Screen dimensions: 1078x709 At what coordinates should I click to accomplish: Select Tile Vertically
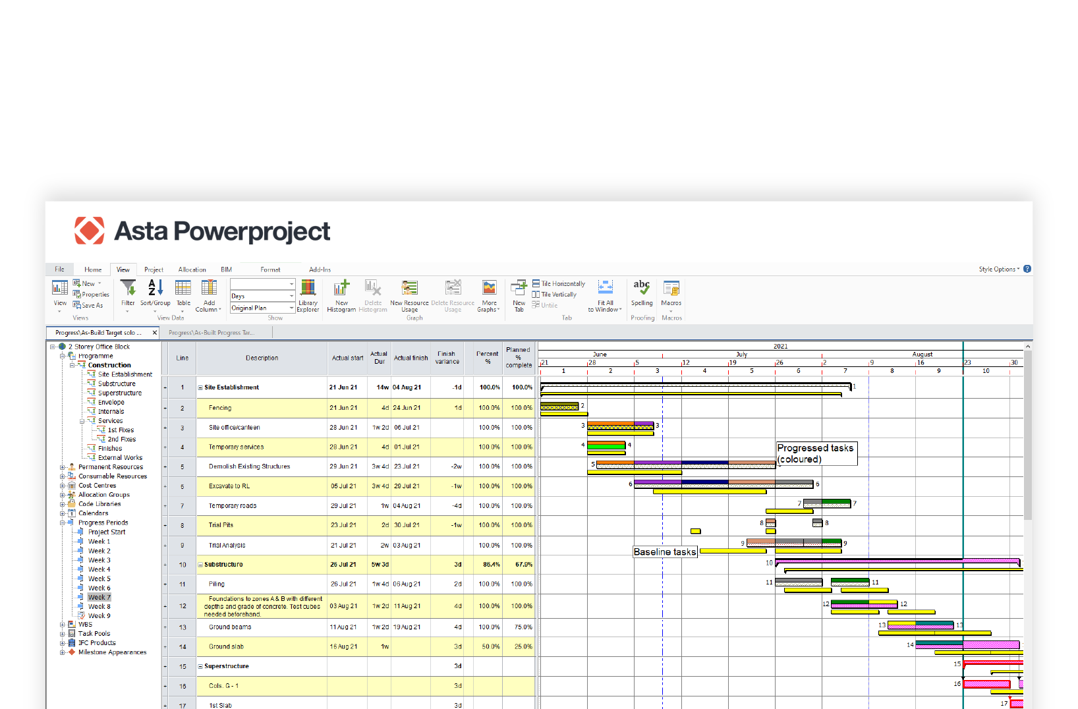click(554, 295)
